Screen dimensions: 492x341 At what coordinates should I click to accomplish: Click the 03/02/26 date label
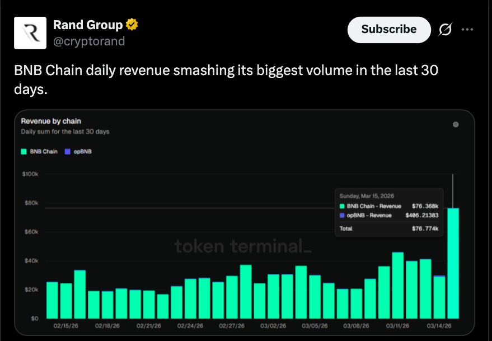(x=273, y=326)
